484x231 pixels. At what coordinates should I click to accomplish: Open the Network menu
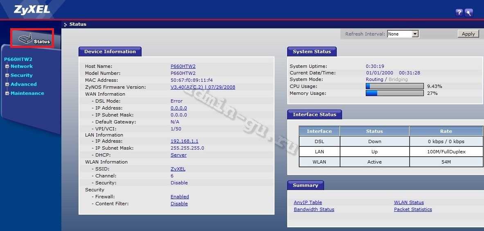point(22,66)
